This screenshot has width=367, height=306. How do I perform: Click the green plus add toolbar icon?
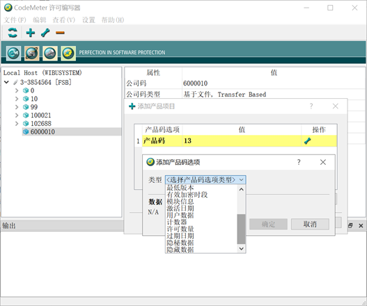click(x=31, y=33)
